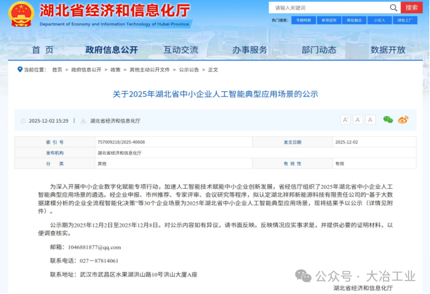Share the notice via Weibo icon
This screenshot has width=430, height=294.
pyautogui.click(x=403, y=120)
